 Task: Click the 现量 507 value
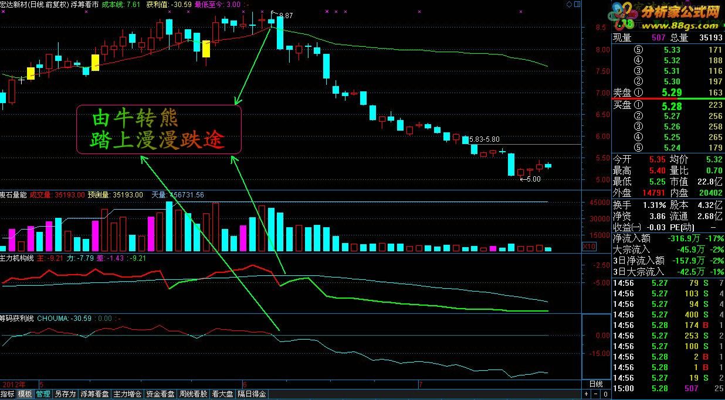pyautogui.click(x=659, y=37)
